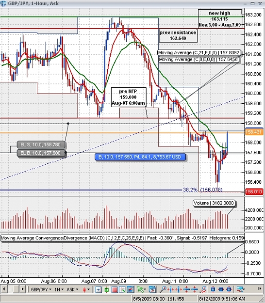Click the MACD indicator title bar
This screenshot has width=265, height=303.
pos(122,238)
